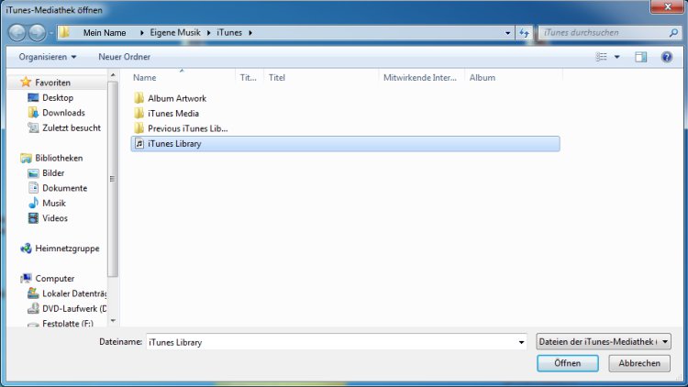Click the sidebar scrollbar up arrow
Viewport: 688px width, 387px height.
[113, 75]
